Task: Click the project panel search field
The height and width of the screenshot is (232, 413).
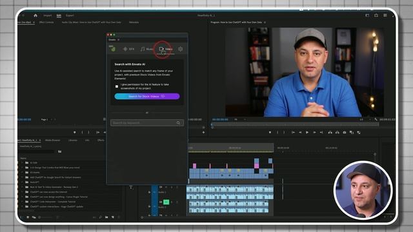Action: [x=36, y=151]
